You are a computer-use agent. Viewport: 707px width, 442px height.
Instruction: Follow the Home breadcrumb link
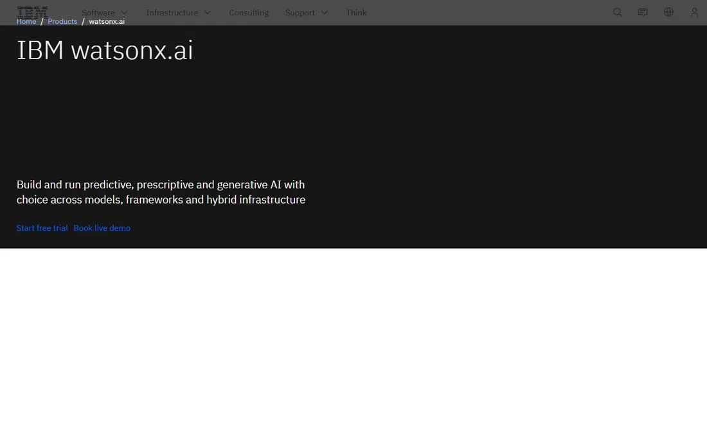tap(26, 21)
